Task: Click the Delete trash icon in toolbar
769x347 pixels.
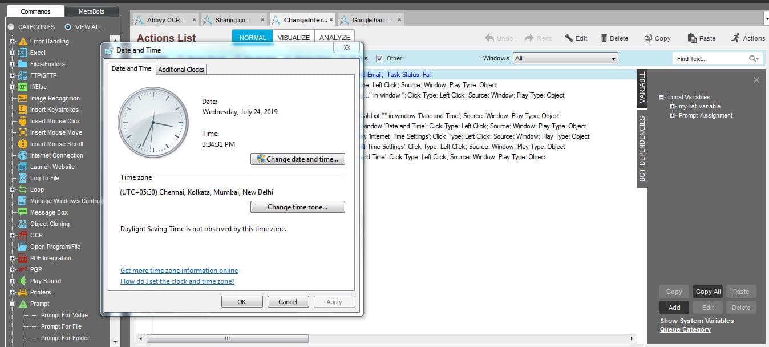Action: (604, 38)
